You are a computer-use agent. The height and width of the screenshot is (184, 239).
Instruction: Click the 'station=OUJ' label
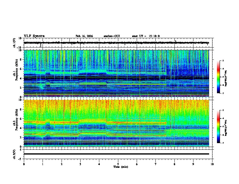pyautogui.click(x=112, y=36)
